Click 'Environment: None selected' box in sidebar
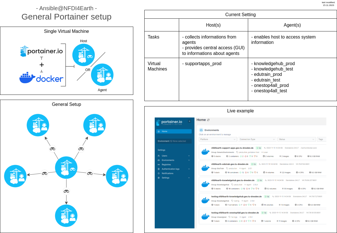The image size is (337, 233). click(x=174, y=141)
